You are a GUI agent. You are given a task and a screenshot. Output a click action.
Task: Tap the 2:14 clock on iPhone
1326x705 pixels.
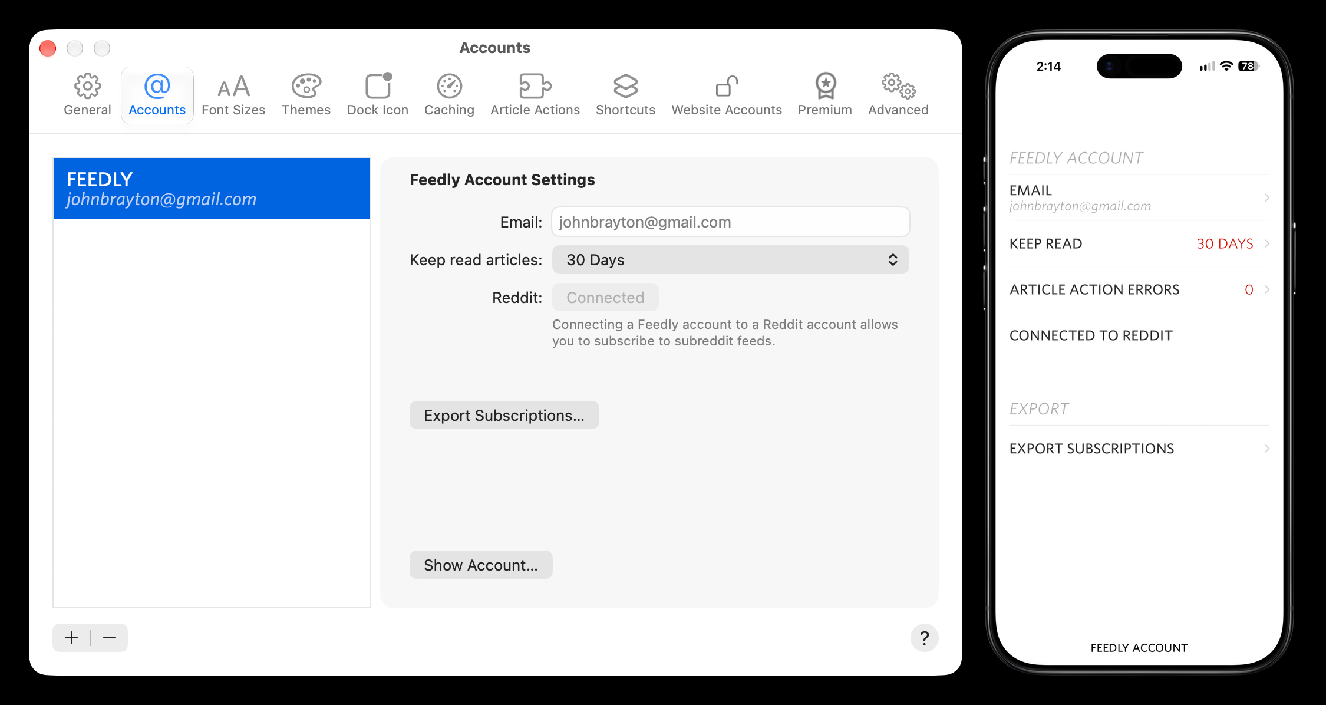click(x=1048, y=67)
